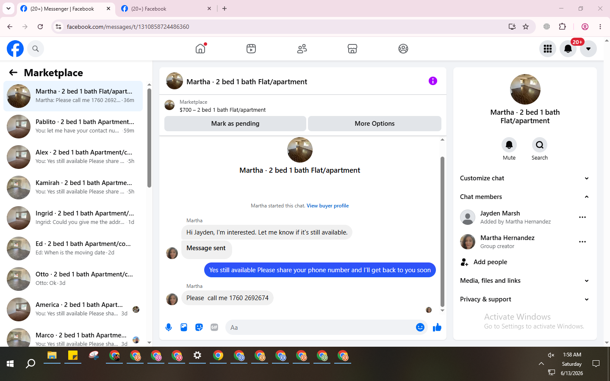This screenshot has height=381, width=610.
Task: Open the Windows Start menu
Action: pos(10,364)
